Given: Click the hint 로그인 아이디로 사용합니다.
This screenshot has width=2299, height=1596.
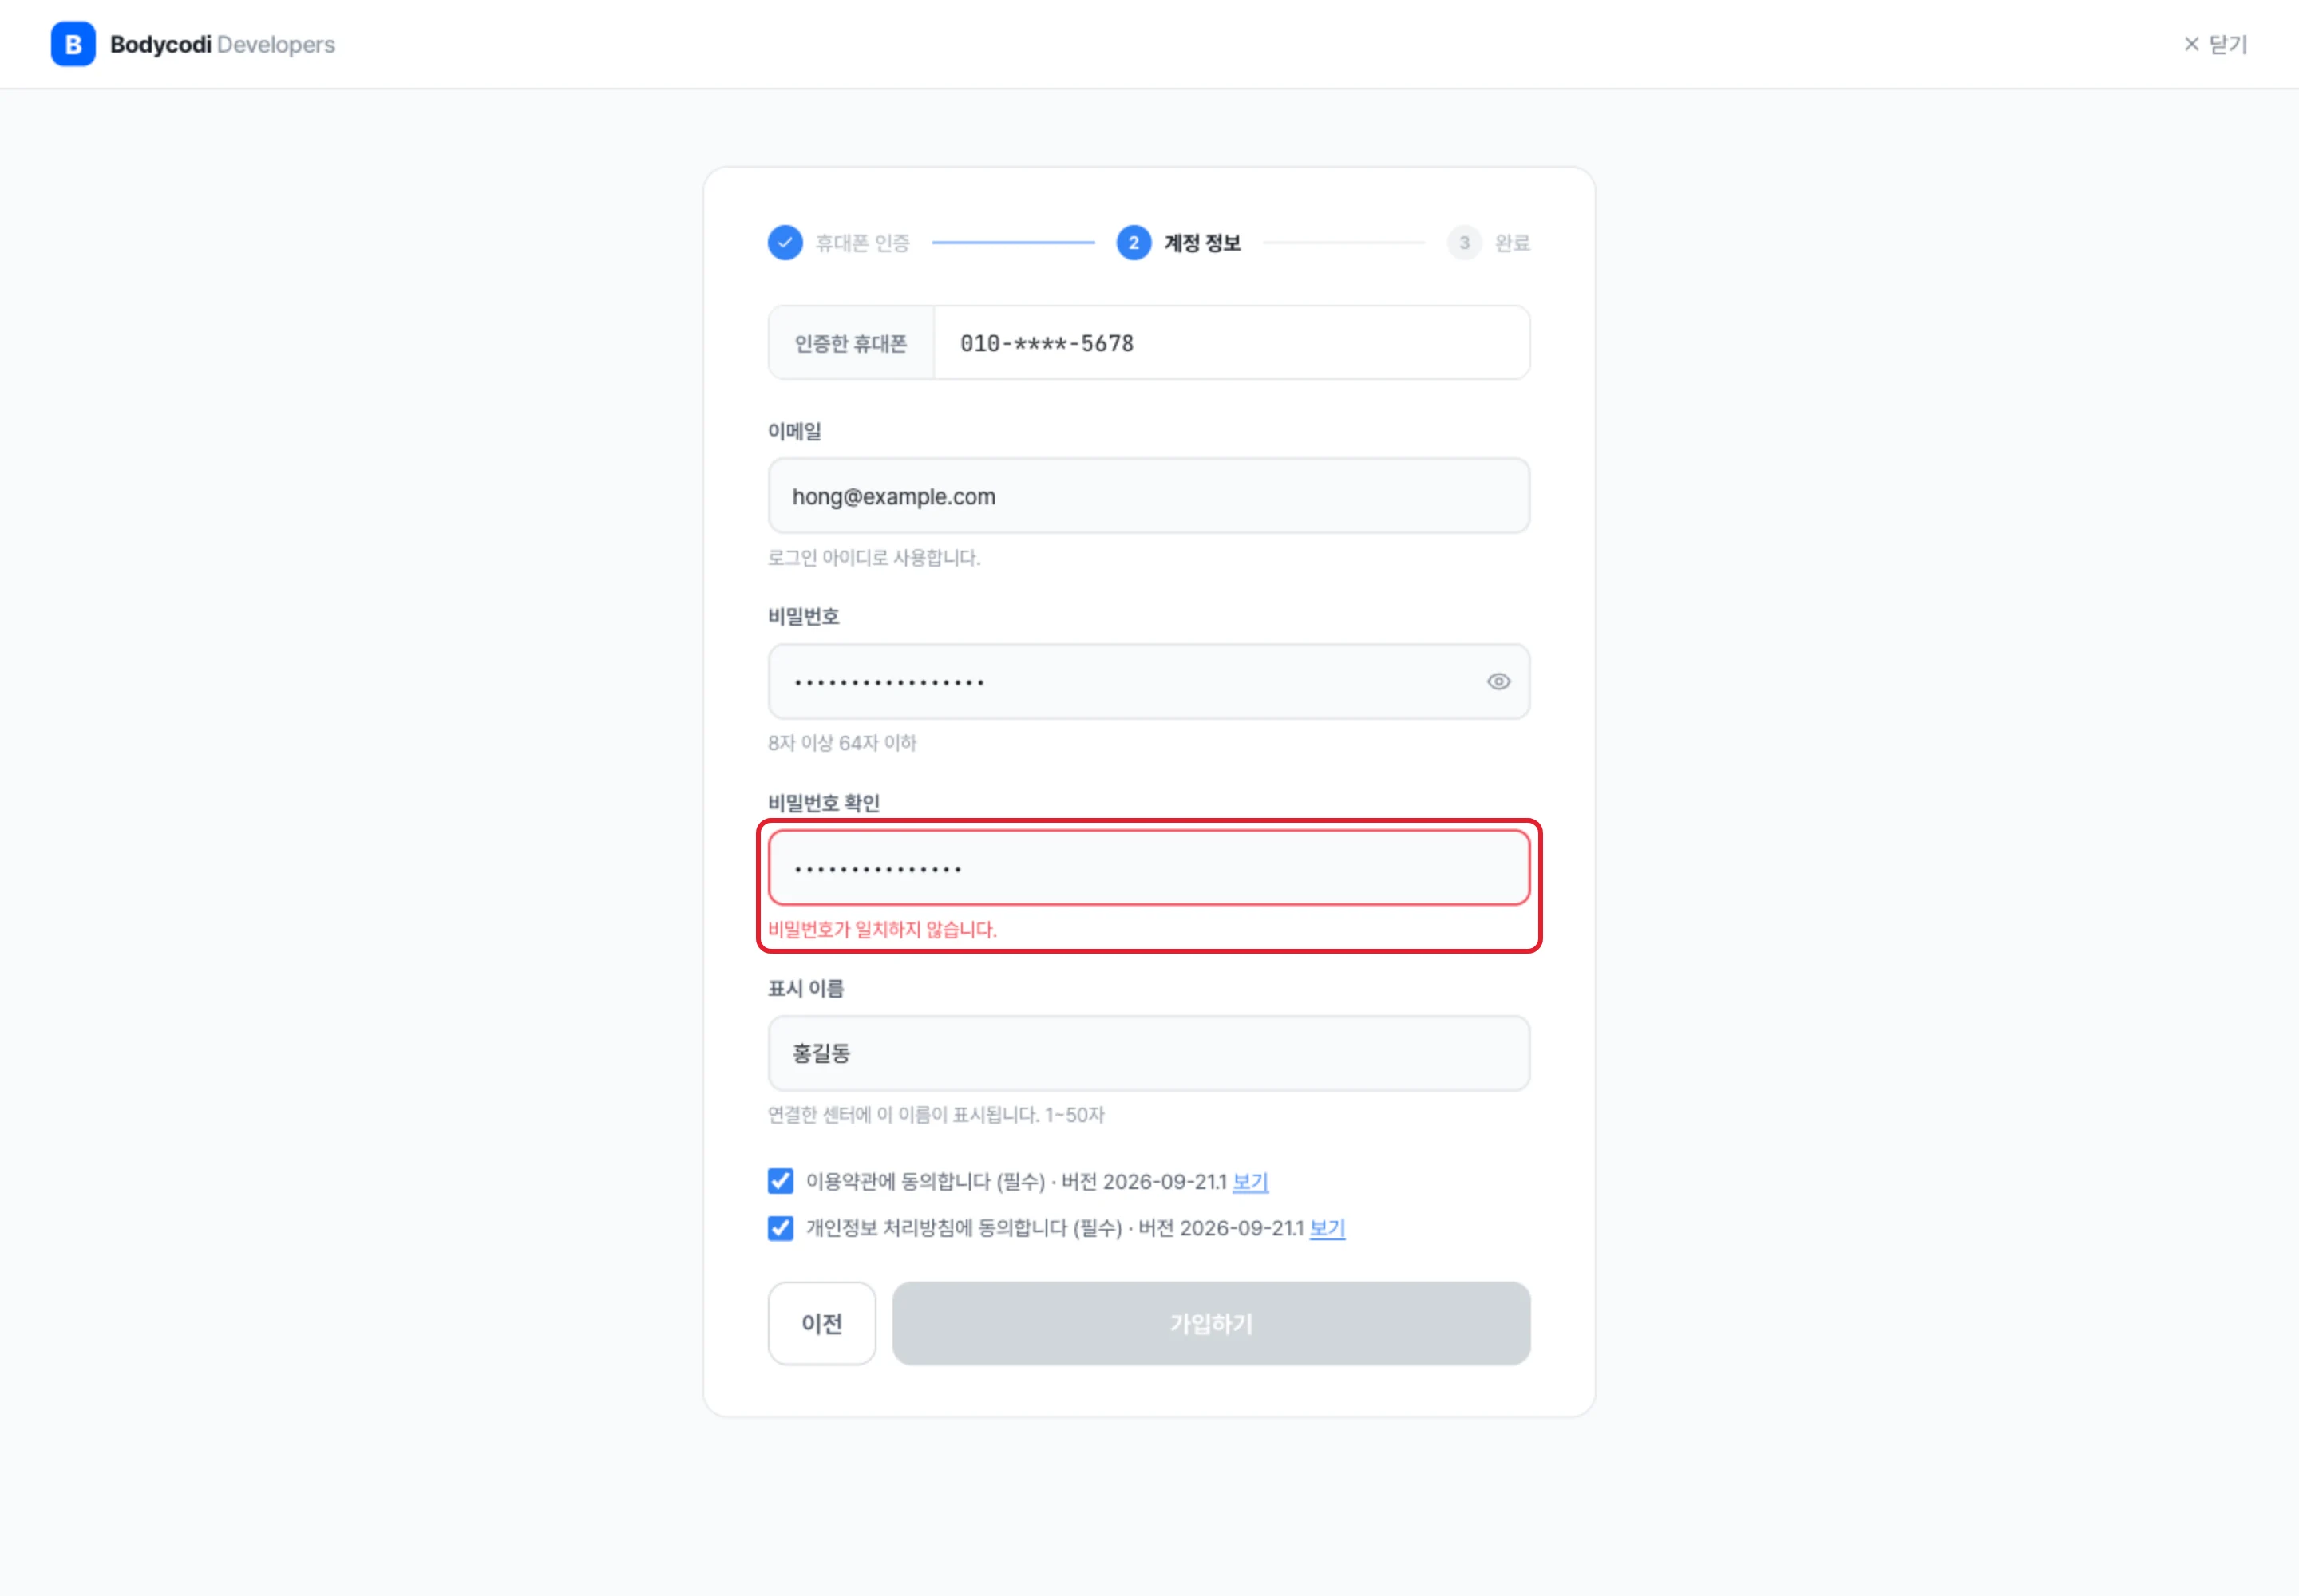Looking at the screenshot, I should 873,558.
